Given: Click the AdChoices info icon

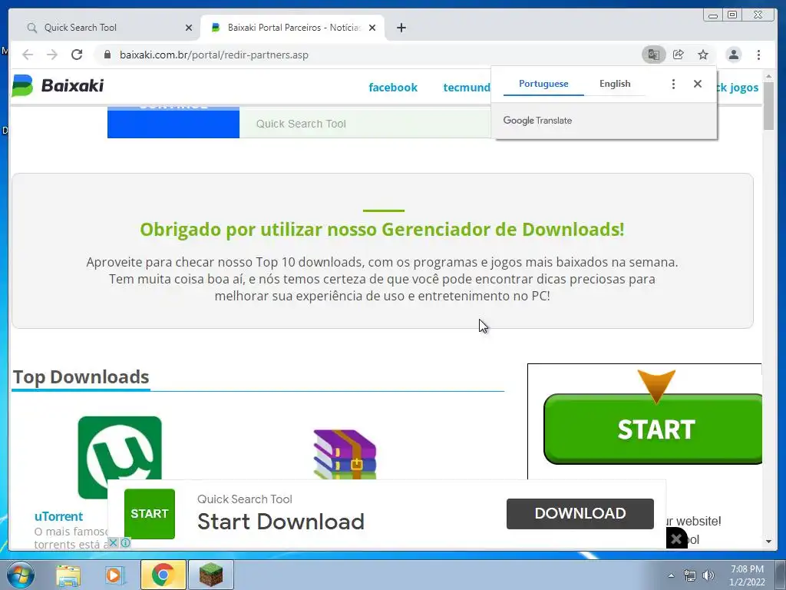Looking at the screenshot, I should pos(126,542).
